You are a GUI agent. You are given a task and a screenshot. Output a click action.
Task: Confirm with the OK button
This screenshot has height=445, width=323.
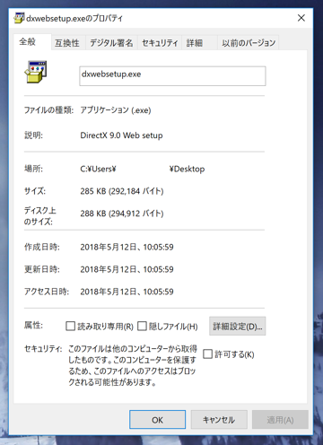pos(157,420)
